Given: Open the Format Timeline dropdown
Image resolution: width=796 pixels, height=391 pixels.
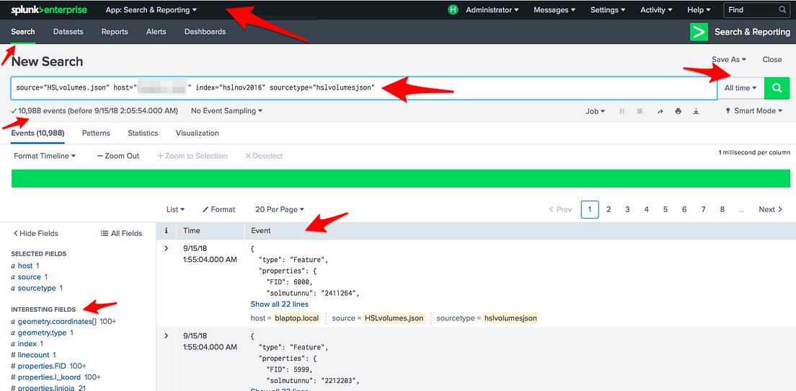Looking at the screenshot, I should click(45, 156).
